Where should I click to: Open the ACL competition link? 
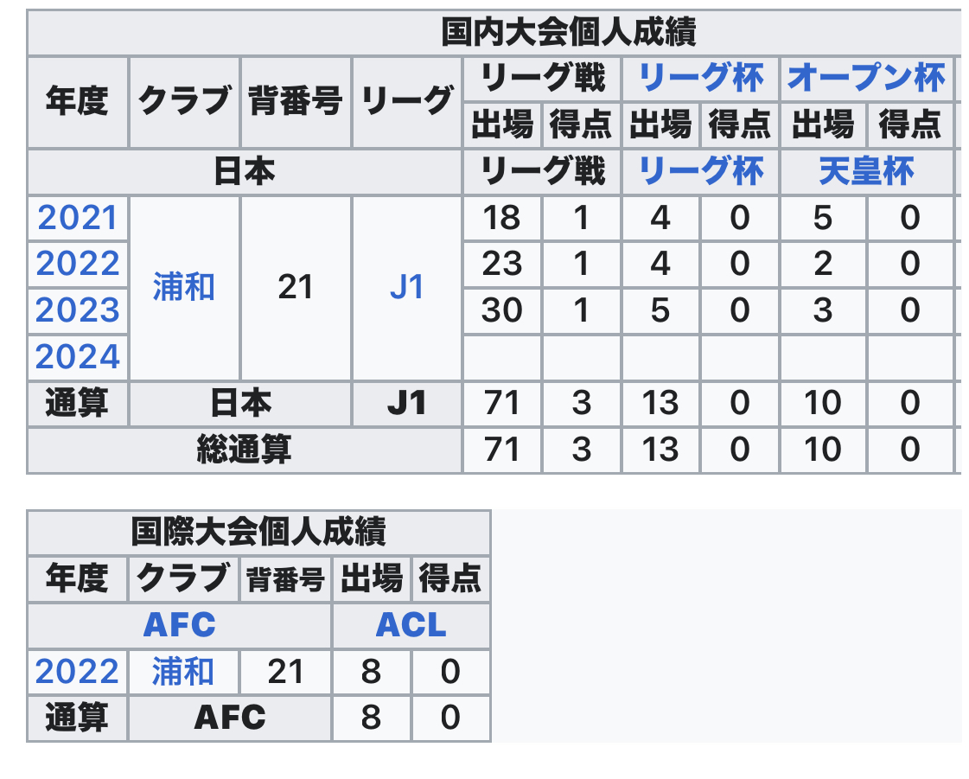(411, 625)
